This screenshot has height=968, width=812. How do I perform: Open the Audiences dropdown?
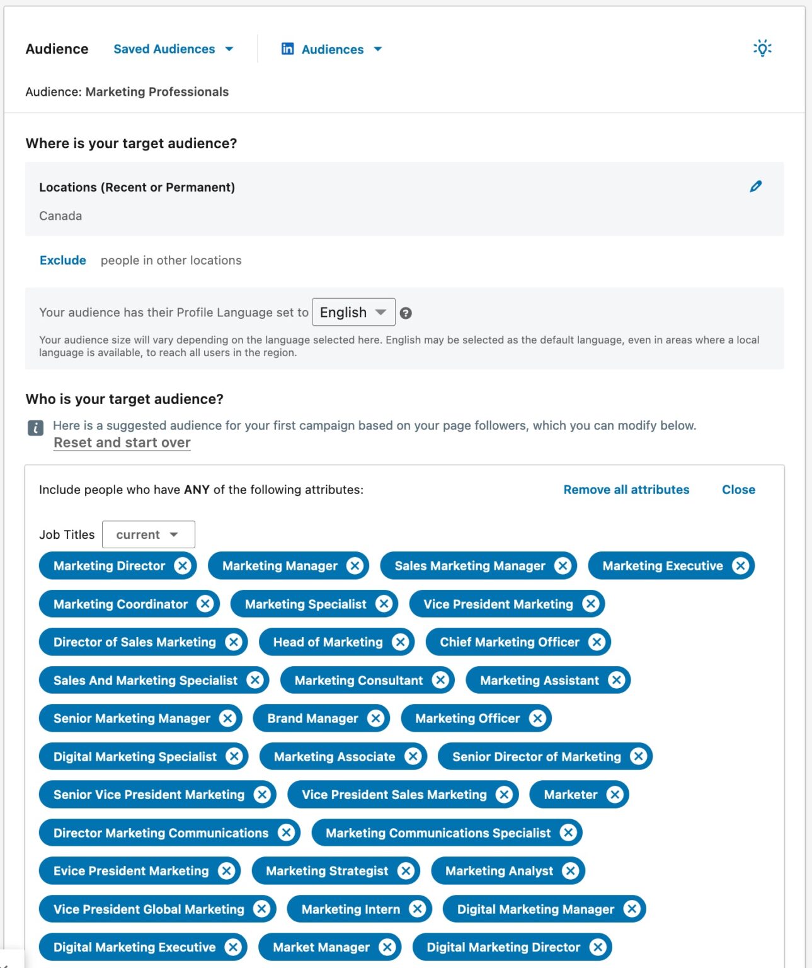(332, 49)
